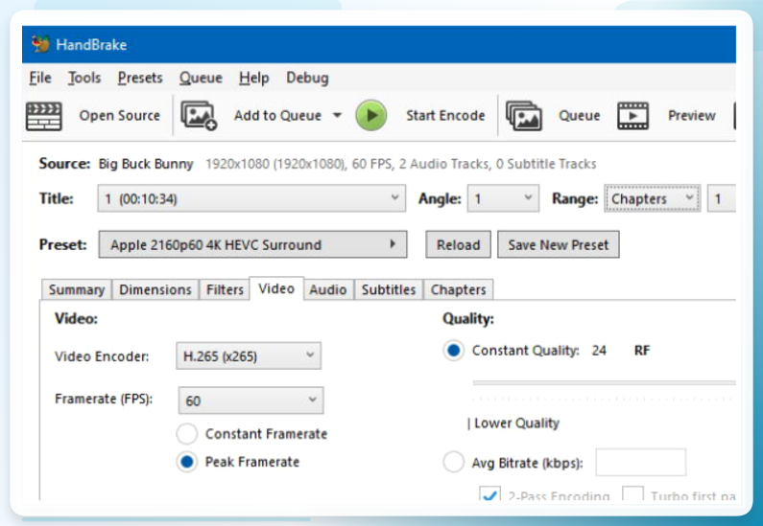Image resolution: width=763 pixels, height=526 pixels.
Task: Click the Start Encode label
Action: tap(445, 116)
